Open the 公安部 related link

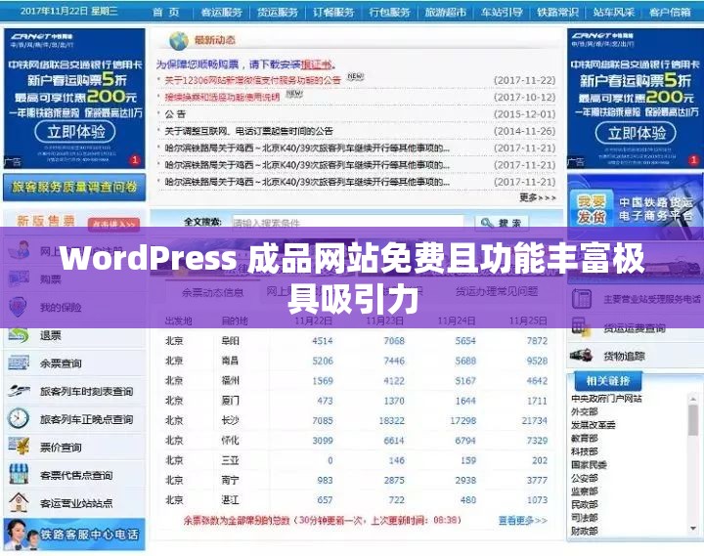(x=584, y=478)
